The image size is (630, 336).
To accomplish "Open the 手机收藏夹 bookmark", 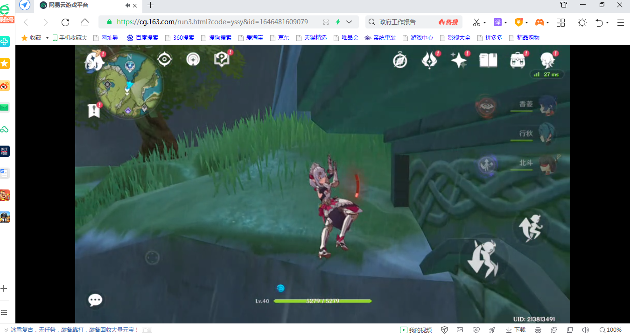I will point(70,38).
